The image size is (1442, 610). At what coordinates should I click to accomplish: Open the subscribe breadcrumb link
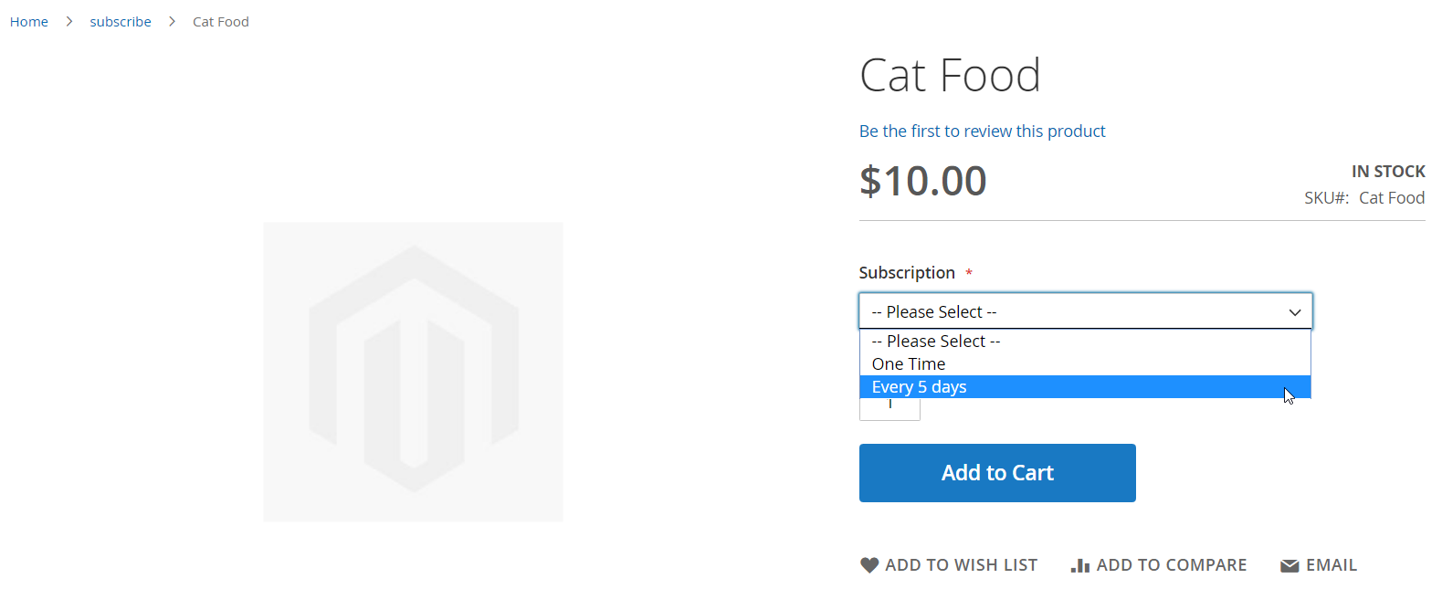[x=121, y=21]
